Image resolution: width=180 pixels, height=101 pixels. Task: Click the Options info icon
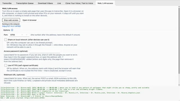point(12,30)
